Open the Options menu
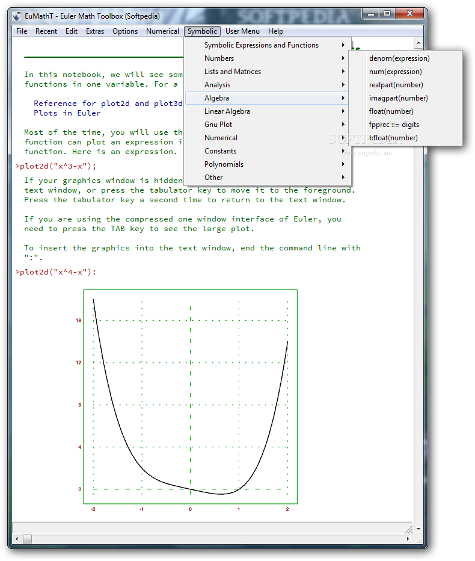Image resolution: width=475 pixels, height=561 pixels. coord(125,31)
